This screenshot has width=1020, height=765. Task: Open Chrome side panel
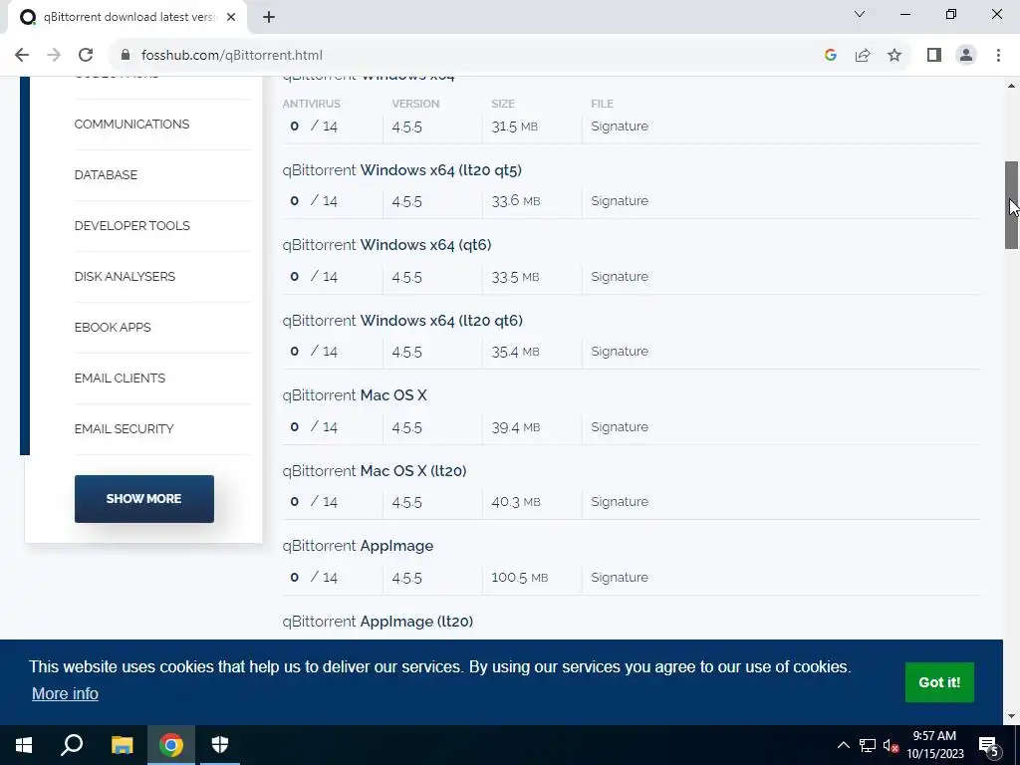934,56
